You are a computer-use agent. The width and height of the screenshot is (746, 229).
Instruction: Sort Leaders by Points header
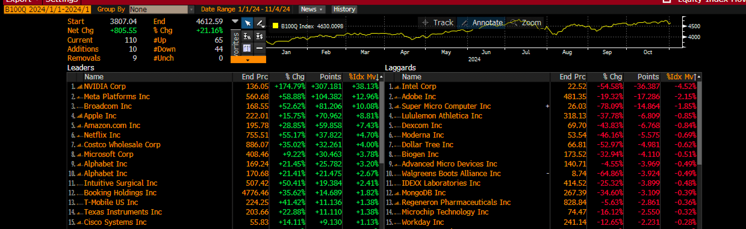tap(325, 77)
